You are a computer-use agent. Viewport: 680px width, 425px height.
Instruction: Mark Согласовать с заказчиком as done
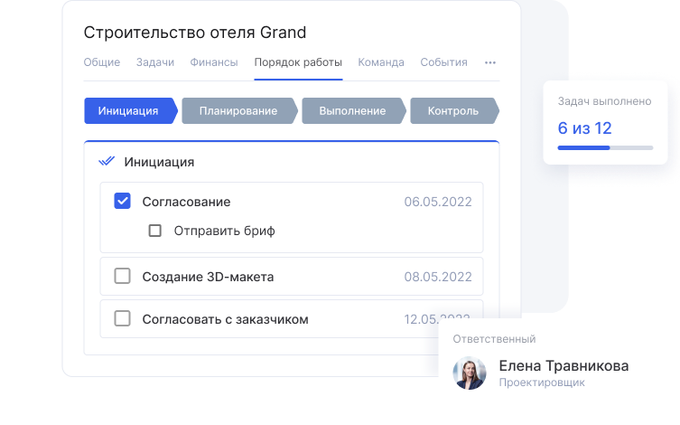[123, 319]
